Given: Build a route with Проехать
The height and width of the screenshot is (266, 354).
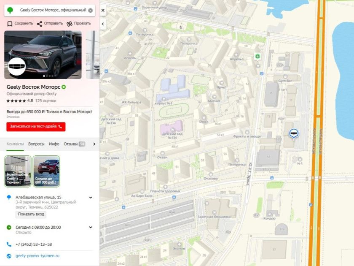Looking at the screenshot, I should (x=78, y=24).
